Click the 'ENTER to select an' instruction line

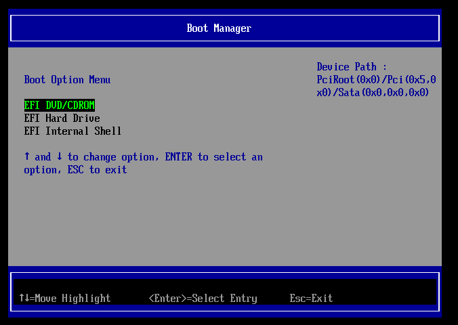[143, 157]
